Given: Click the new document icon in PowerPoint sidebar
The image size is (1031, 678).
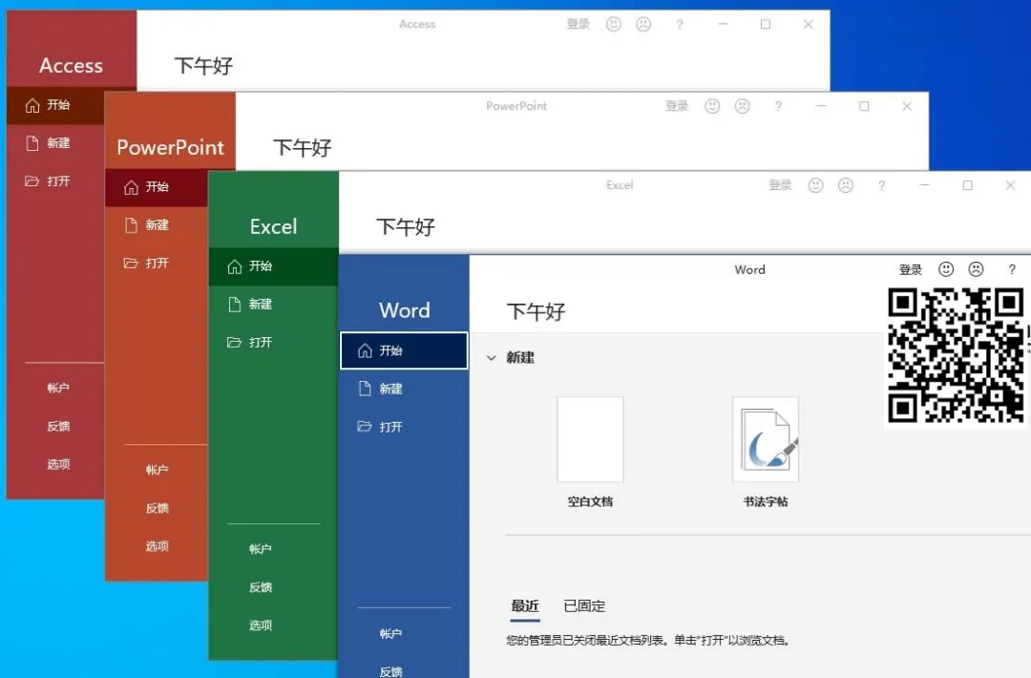Looking at the screenshot, I should point(131,225).
